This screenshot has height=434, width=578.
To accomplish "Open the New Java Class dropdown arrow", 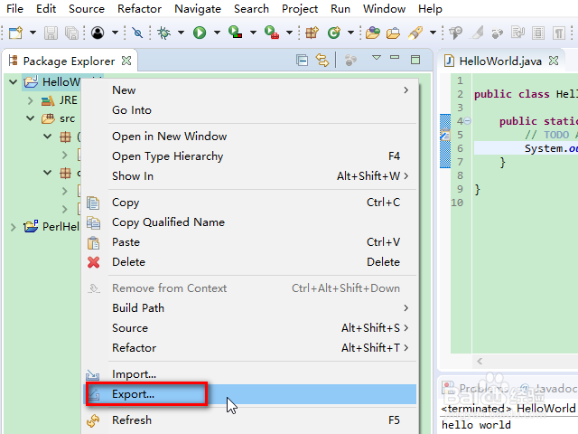I will click(x=350, y=33).
